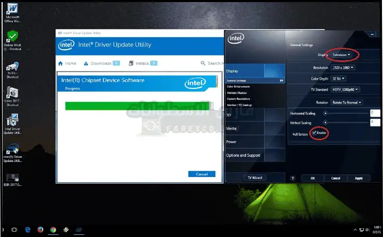Open the Display dropdown set to Television
Image resolution: width=383 pixels, height=237 pixels.
point(342,54)
